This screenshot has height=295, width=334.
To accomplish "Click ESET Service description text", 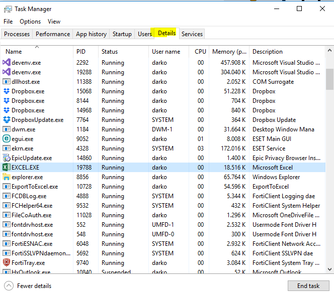I will click(x=269, y=148).
